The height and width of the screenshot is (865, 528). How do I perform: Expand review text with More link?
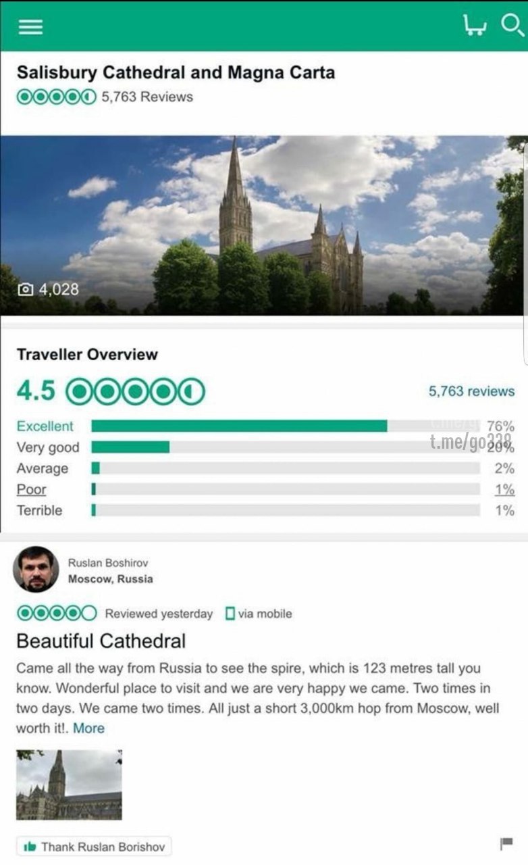[x=88, y=728]
